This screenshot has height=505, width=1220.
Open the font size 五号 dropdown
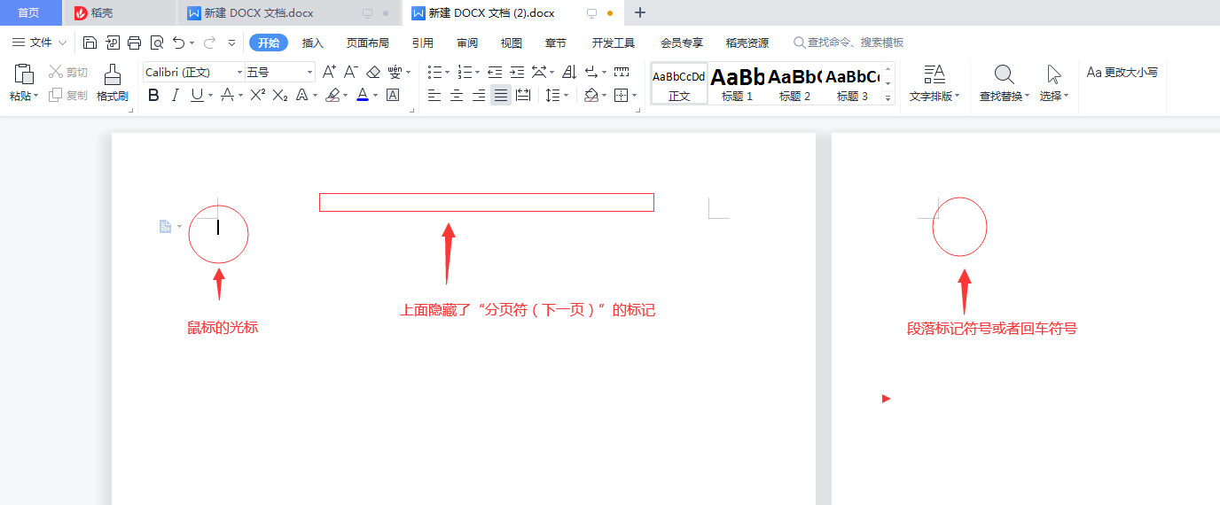(309, 73)
